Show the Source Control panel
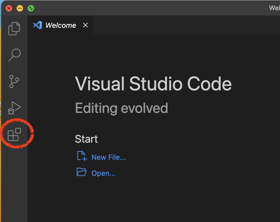 point(14,82)
